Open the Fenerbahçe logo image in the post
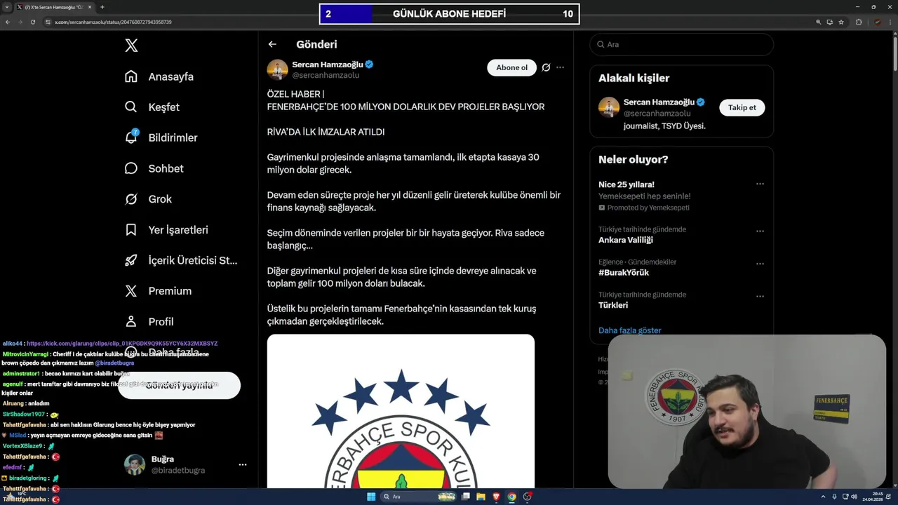898x505 pixels. click(x=401, y=411)
